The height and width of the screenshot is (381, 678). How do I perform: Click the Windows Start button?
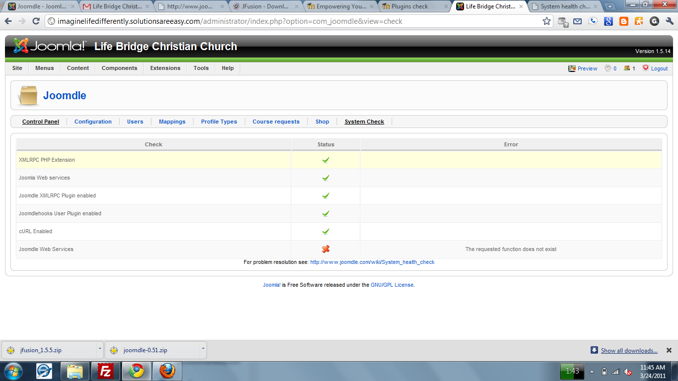pos(13,371)
